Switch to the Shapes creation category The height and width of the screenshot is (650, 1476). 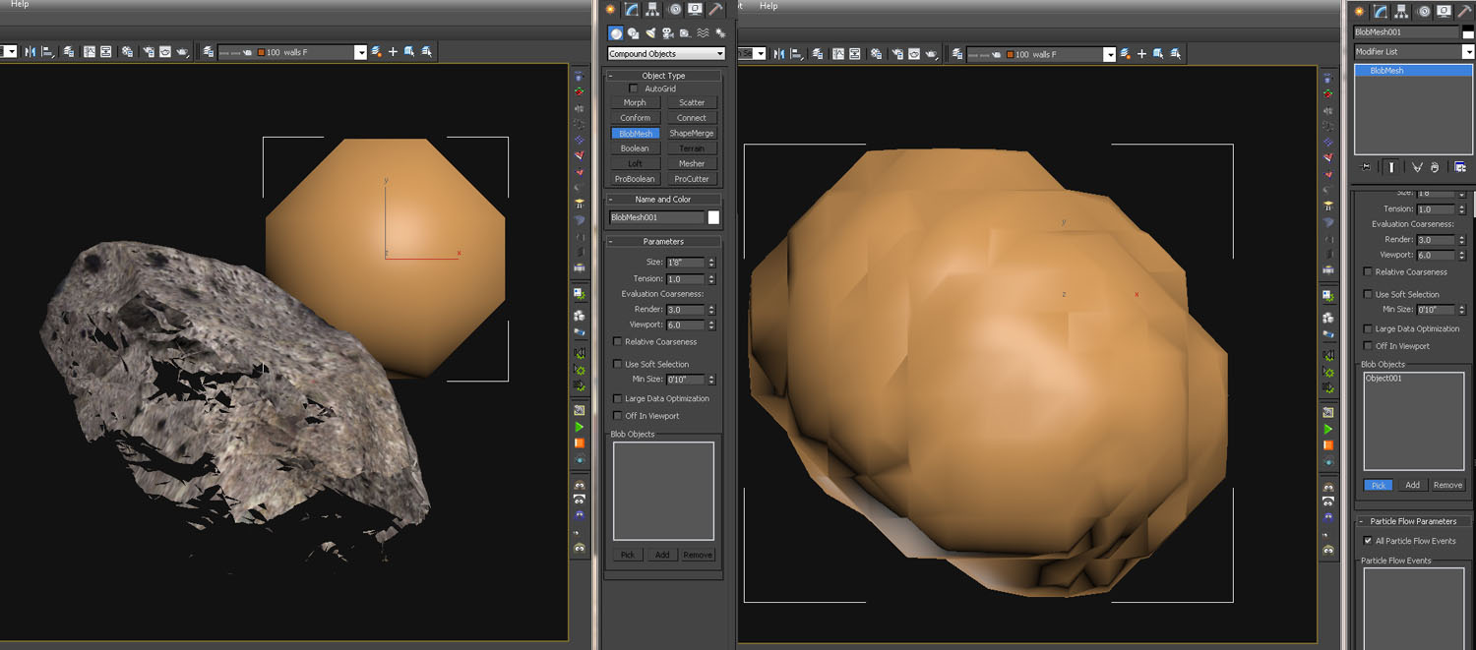[x=633, y=33]
